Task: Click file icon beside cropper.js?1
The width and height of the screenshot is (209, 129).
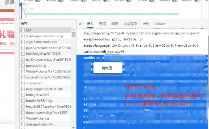Action: [23, 83]
